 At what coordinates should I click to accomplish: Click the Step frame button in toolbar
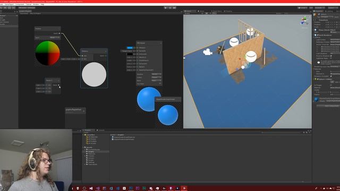point(174,8)
